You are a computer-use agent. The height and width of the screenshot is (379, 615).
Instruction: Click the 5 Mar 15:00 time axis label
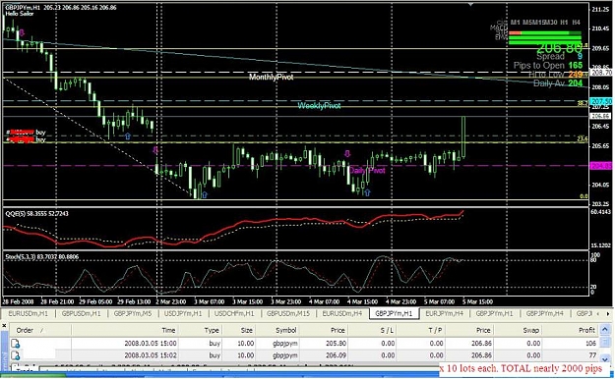pyautogui.click(x=477, y=301)
